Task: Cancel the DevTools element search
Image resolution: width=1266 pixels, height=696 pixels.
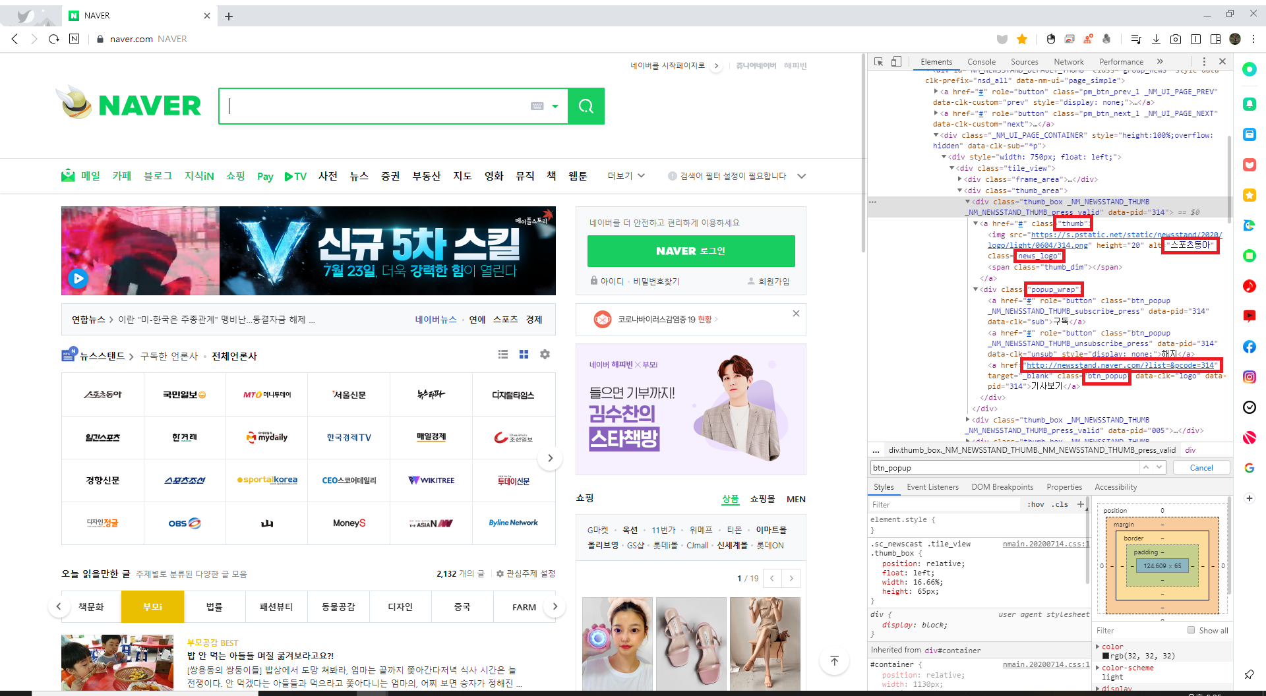Action: pos(1201,467)
